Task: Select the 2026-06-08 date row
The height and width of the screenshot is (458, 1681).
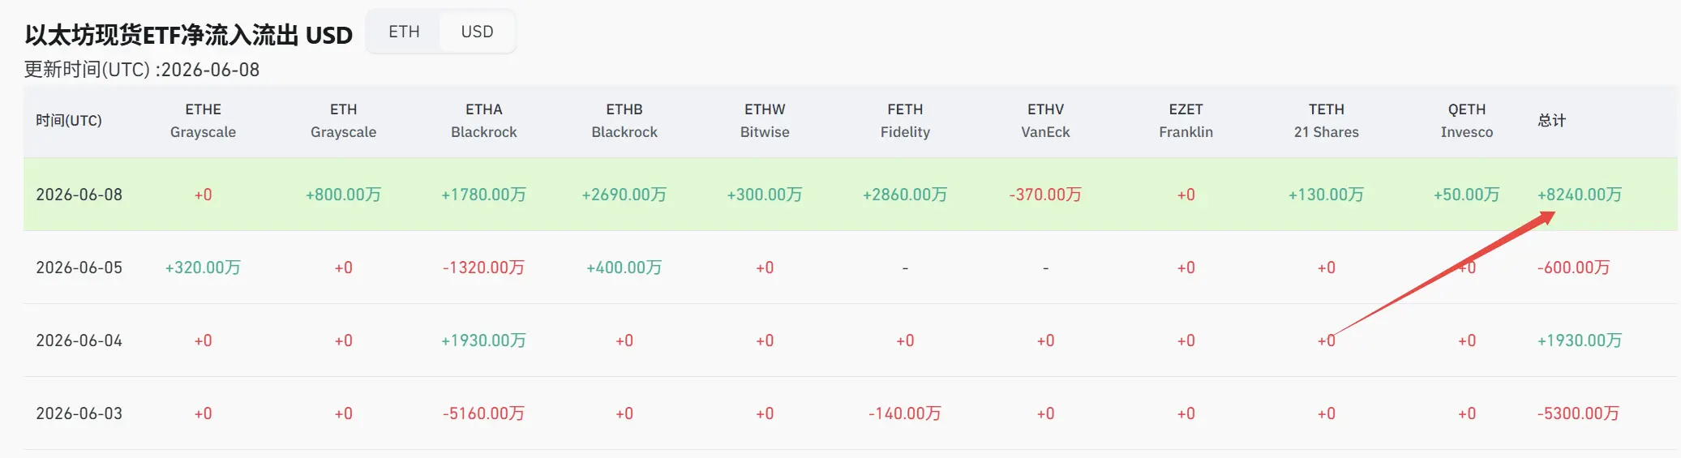Action: point(850,195)
